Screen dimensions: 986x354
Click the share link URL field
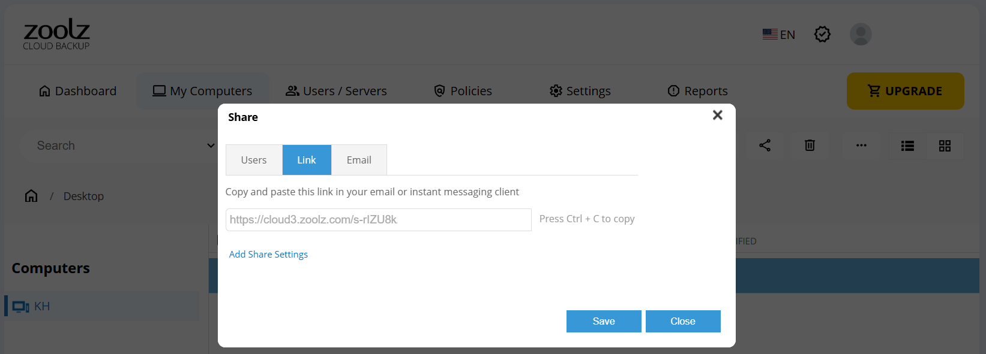tap(378, 220)
